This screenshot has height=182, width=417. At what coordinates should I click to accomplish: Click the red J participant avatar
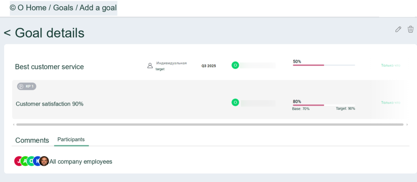pos(18,161)
